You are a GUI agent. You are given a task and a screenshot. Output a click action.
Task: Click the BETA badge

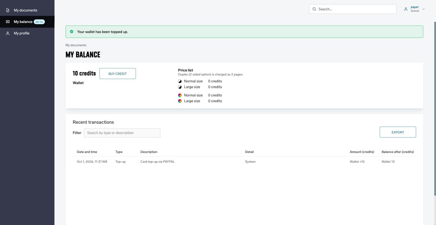pos(39,22)
